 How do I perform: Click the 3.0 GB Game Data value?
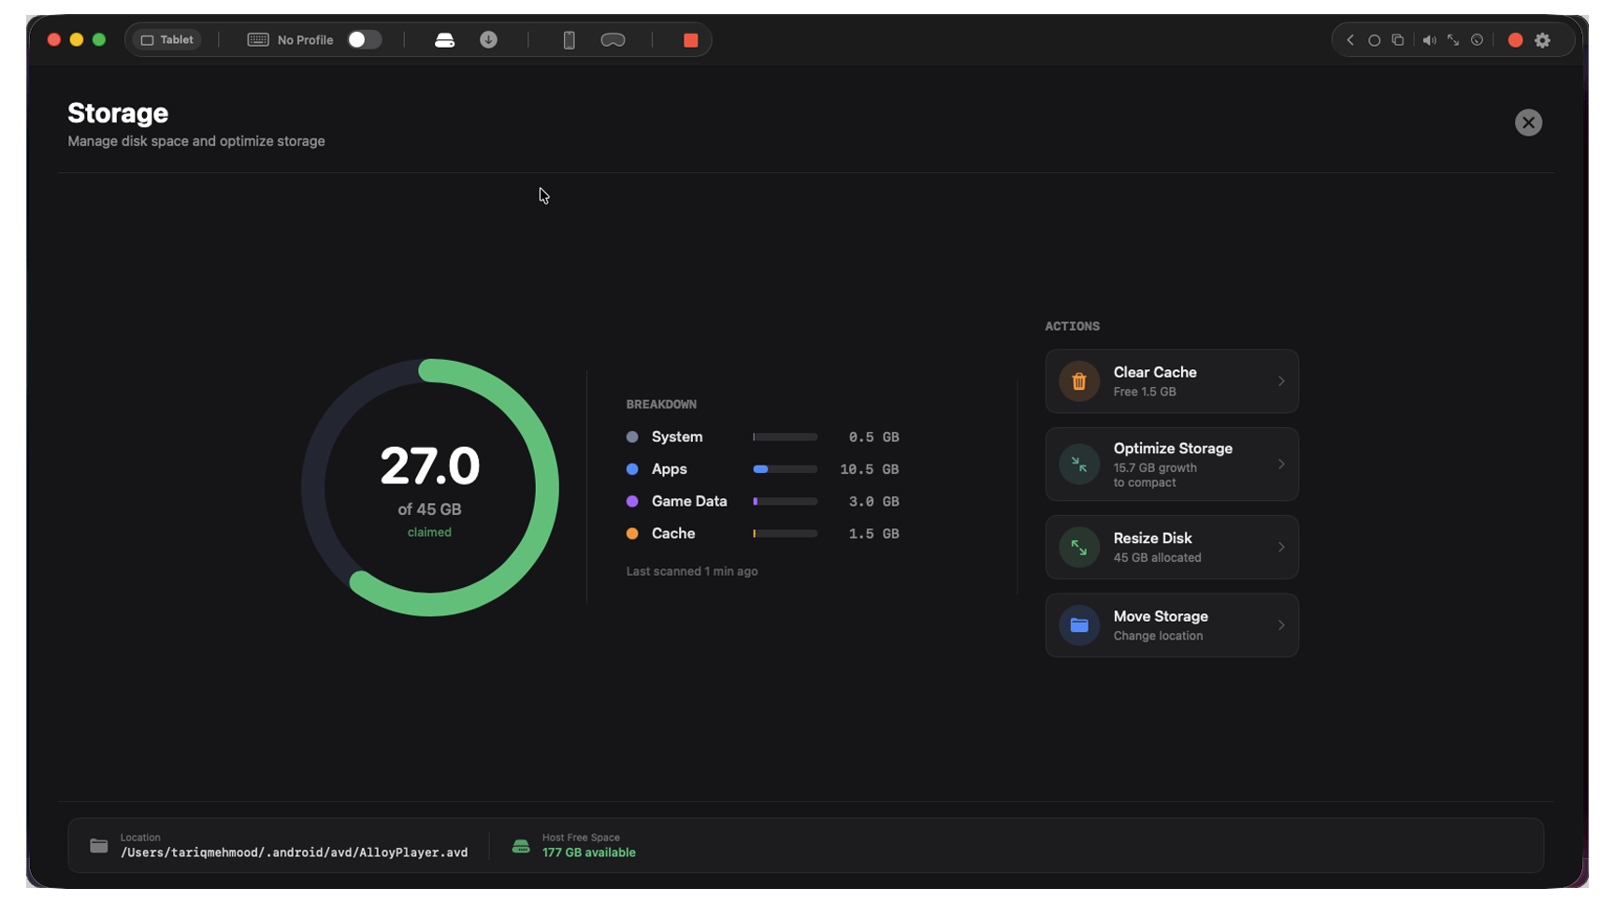[x=874, y=502]
